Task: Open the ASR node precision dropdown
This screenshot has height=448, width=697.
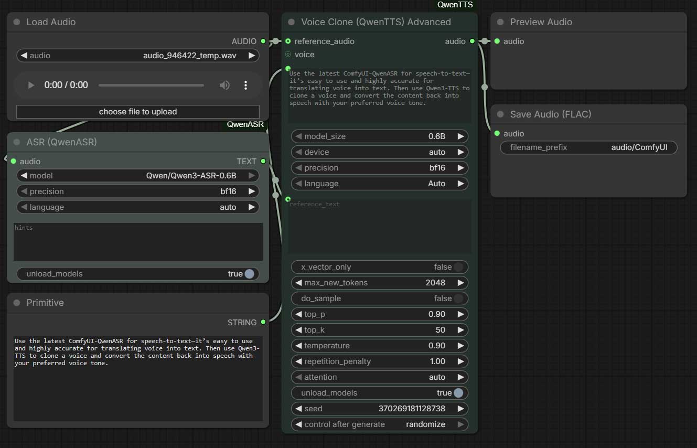Action: tap(138, 191)
